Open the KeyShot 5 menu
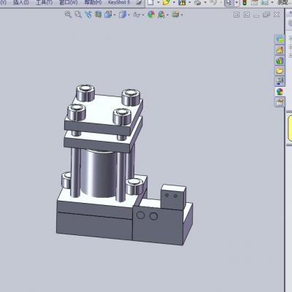This screenshot has width=292, height=292. click(119, 2)
